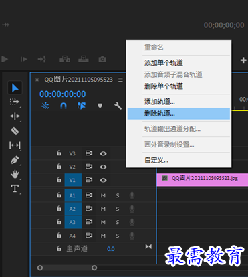Viewport: 248px width, 277px height.
Task: Click the Extract button
Action: pyautogui.click(x=84, y=59)
